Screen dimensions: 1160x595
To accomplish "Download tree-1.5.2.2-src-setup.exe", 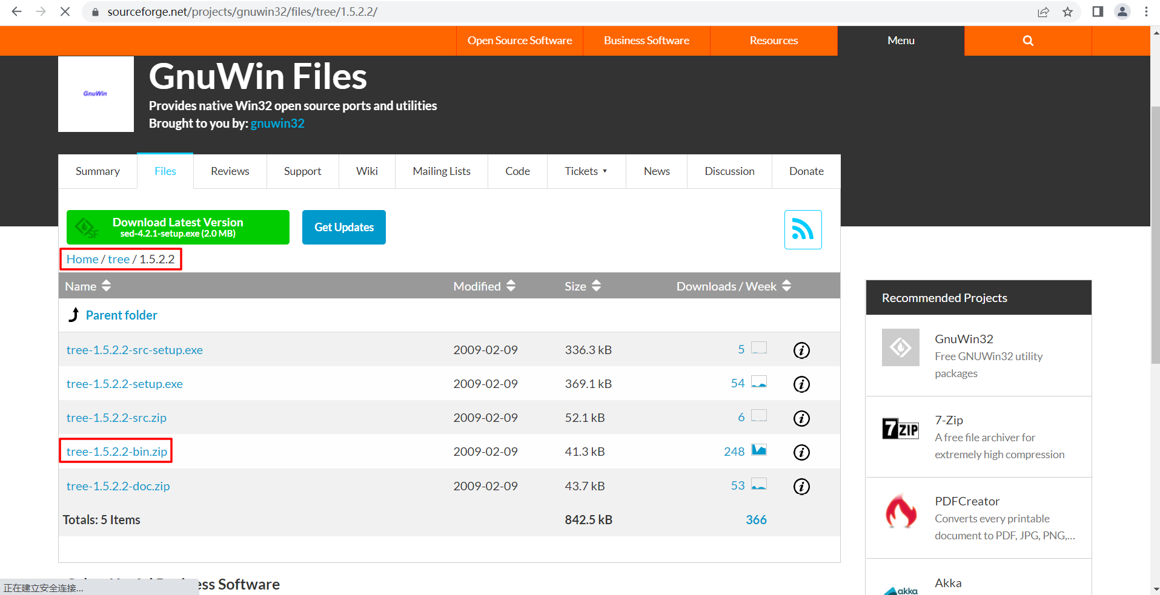I will pos(134,350).
